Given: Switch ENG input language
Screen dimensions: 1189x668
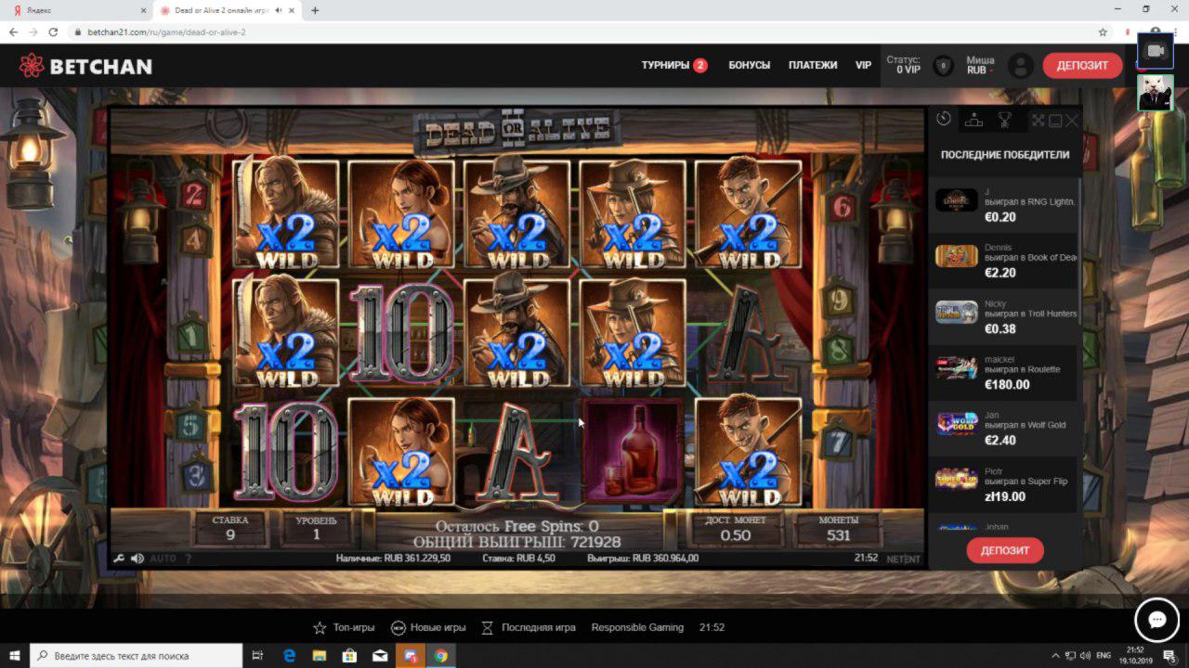Looking at the screenshot, I should (x=1104, y=655).
